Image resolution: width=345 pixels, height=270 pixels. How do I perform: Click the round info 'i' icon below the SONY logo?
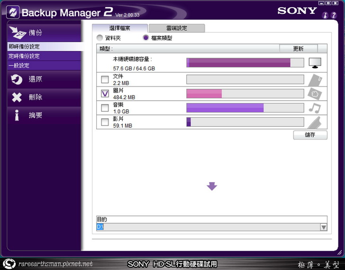click(x=326, y=16)
